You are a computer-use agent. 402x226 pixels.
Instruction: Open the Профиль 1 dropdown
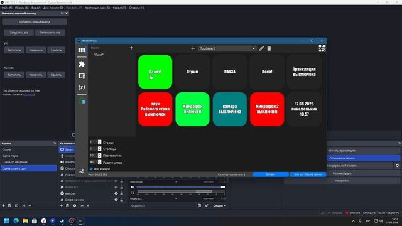coord(227,48)
